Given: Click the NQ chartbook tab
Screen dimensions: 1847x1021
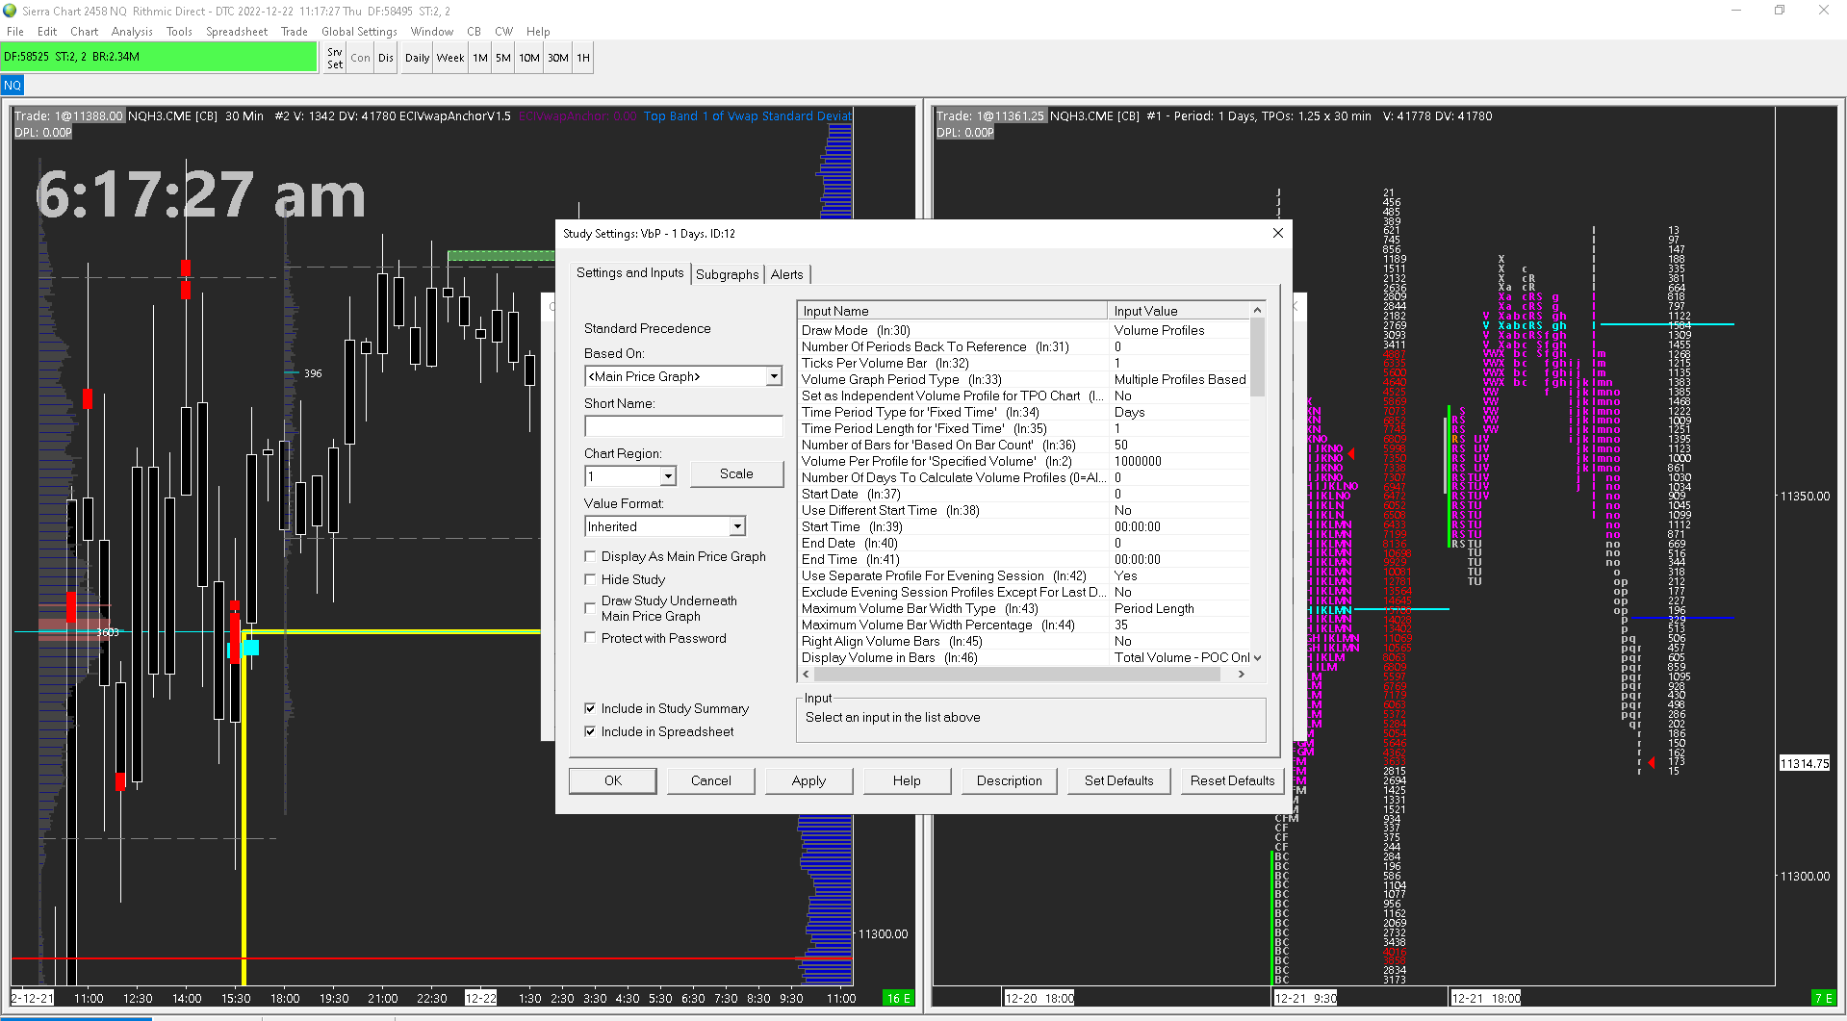Looking at the screenshot, I should click(x=13, y=86).
